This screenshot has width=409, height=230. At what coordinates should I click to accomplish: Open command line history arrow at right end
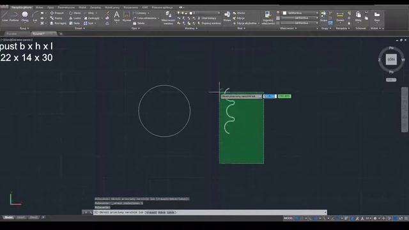[325, 212]
